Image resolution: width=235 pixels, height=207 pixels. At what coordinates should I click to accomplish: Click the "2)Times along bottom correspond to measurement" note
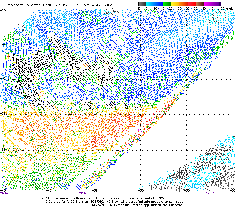[112, 198]
